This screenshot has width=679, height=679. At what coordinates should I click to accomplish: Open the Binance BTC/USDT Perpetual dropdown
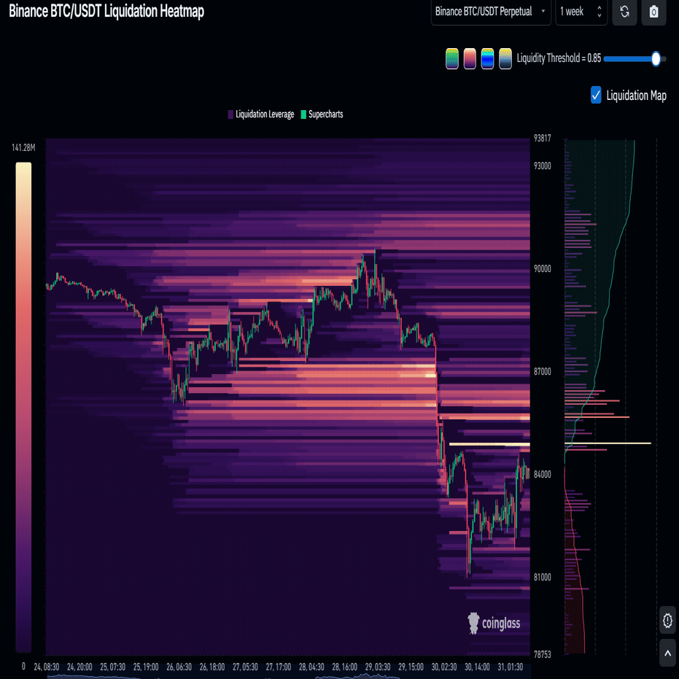(x=491, y=12)
